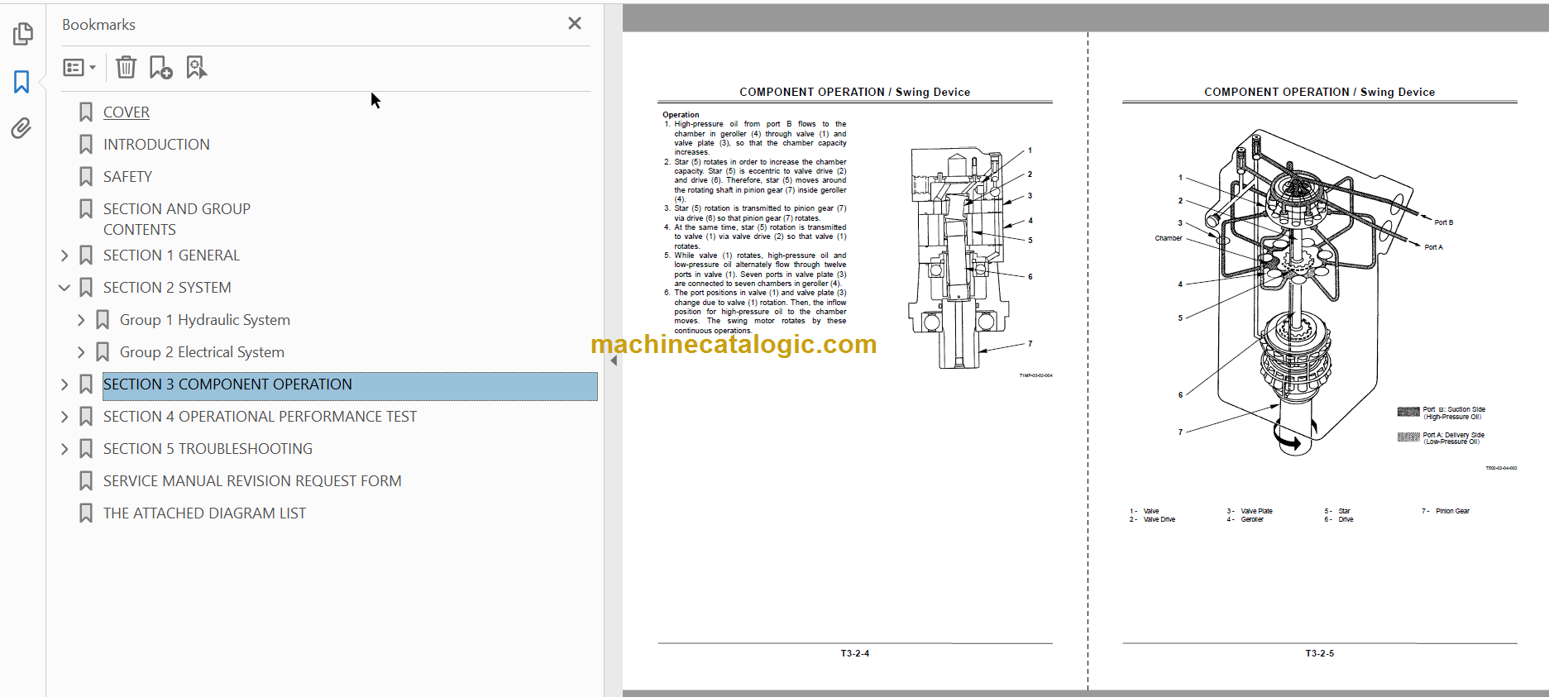The image size is (1549, 697).
Task: Collapse navigation pane with divider arrow
Action: tap(614, 360)
